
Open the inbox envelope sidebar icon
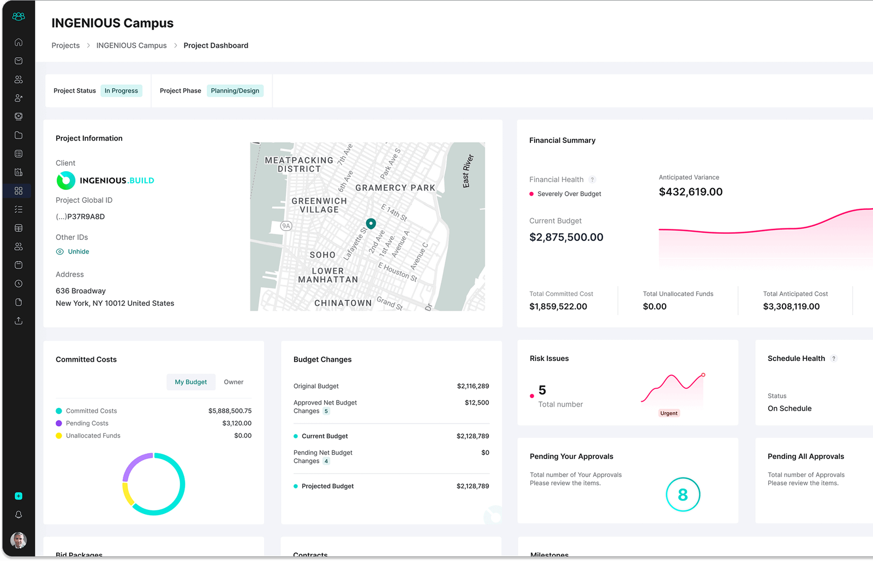[19, 61]
